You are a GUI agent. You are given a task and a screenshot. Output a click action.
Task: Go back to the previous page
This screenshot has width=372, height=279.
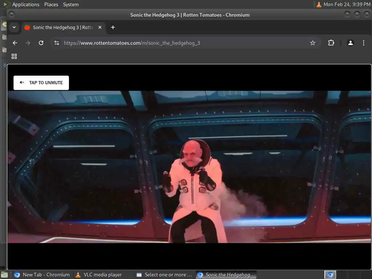coord(15,43)
